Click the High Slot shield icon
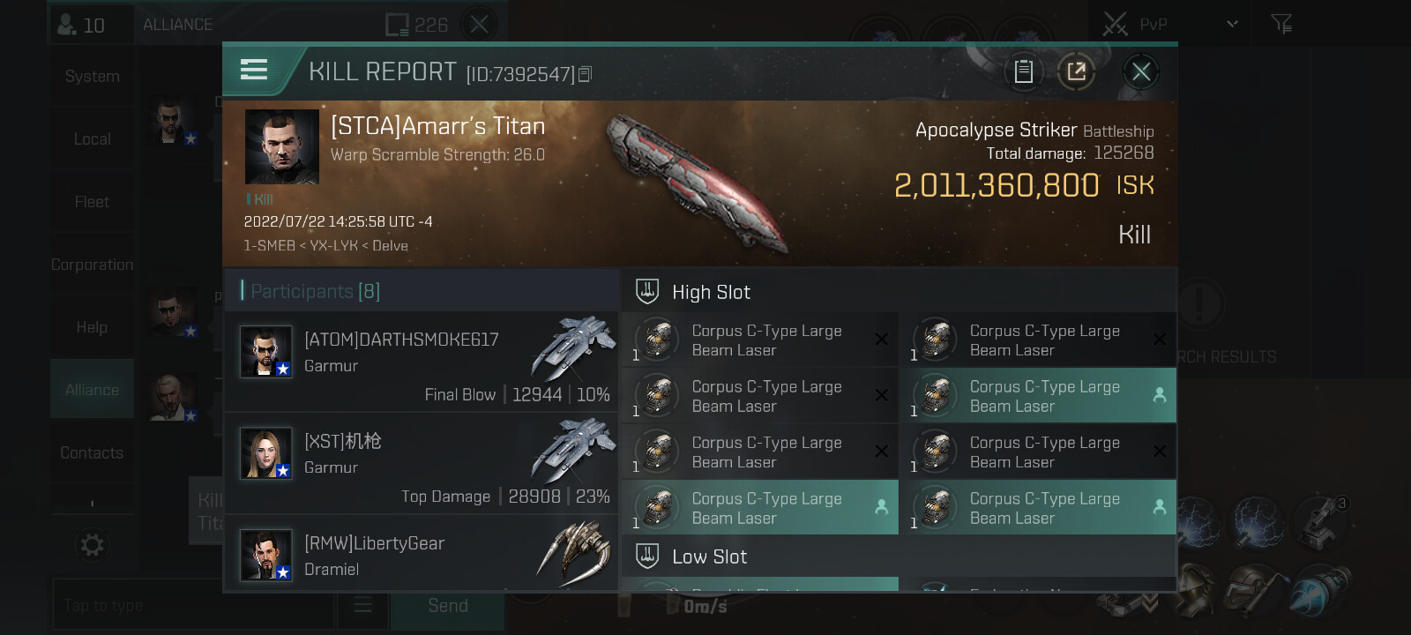Image resolution: width=1411 pixels, height=635 pixels. click(647, 291)
